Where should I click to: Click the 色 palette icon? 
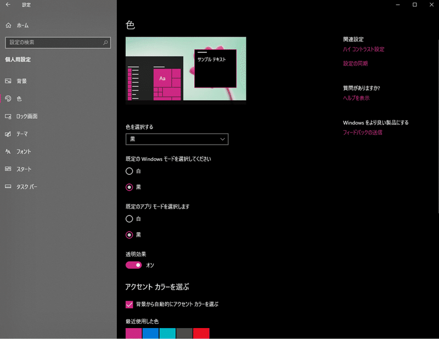8,99
